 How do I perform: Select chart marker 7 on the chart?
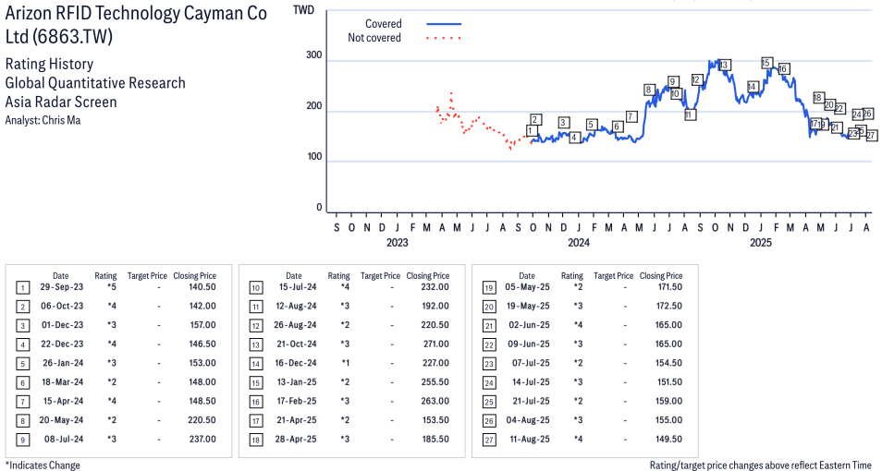(x=631, y=116)
